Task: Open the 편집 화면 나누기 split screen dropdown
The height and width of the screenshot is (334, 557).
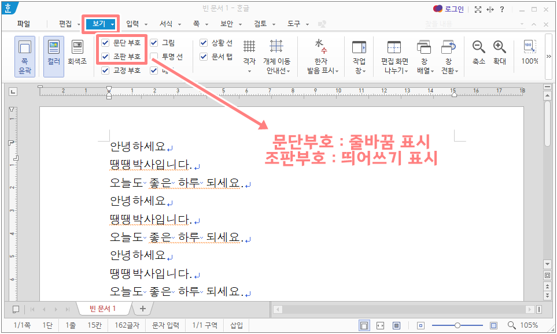Action: click(x=394, y=55)
